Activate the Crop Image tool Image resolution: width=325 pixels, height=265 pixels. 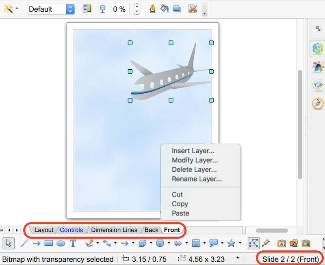(x=193, y=9)
